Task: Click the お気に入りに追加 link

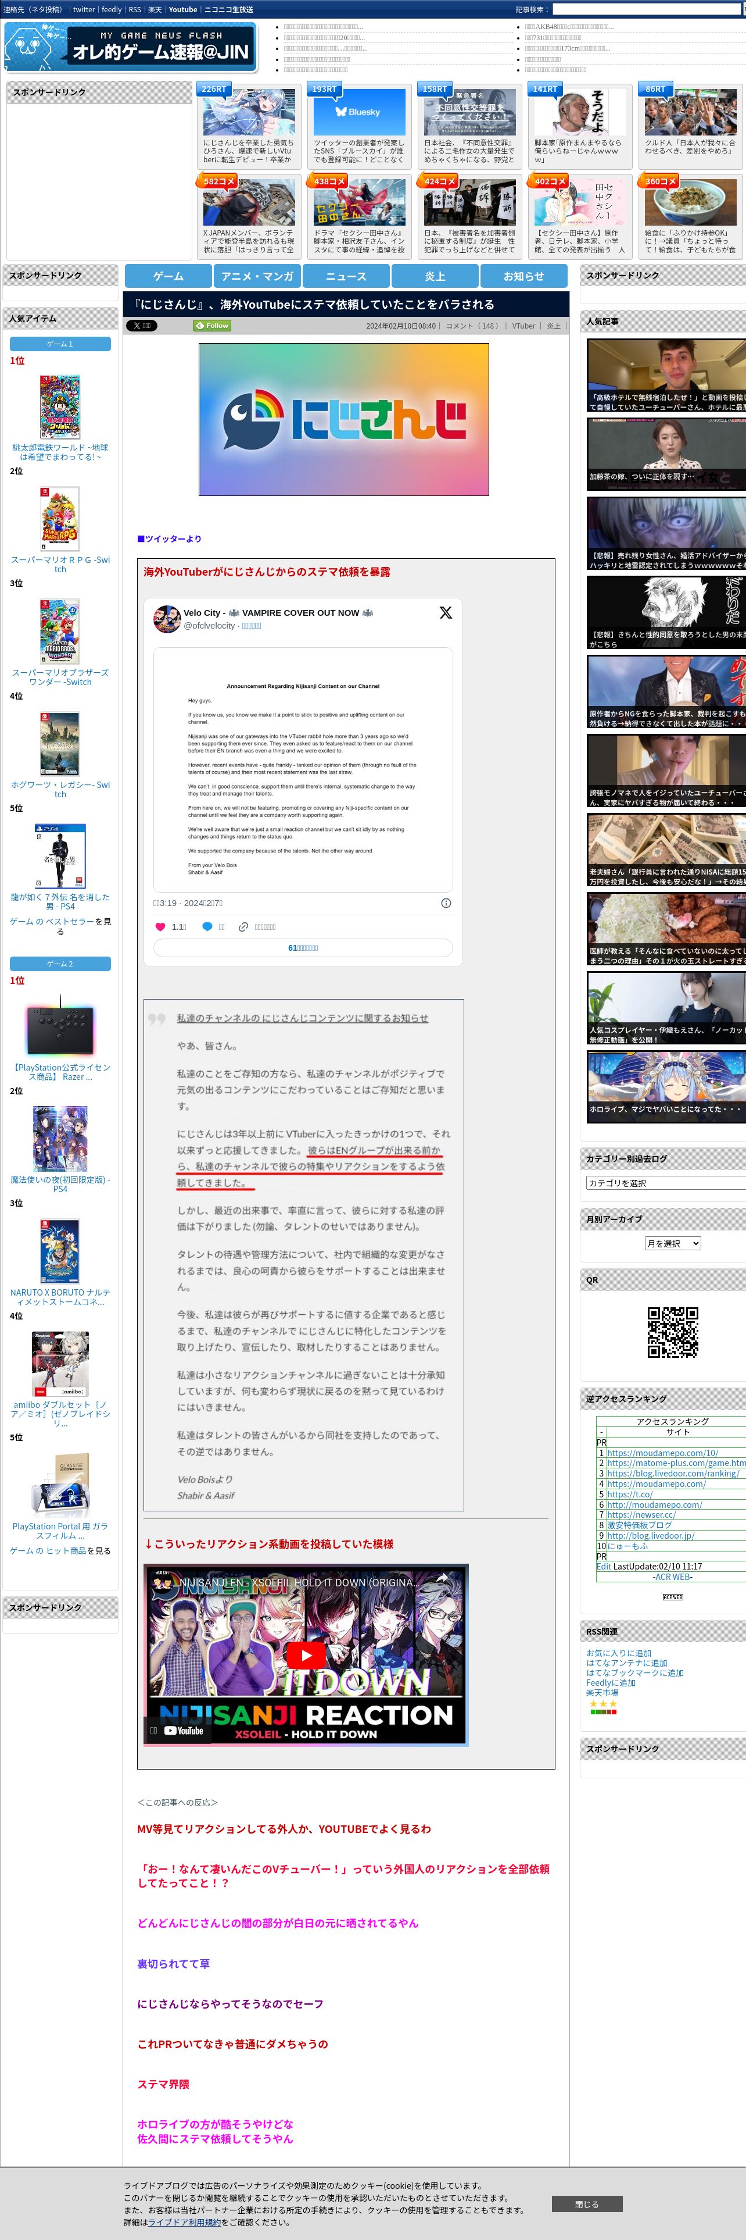Action: click(618, 1653)
